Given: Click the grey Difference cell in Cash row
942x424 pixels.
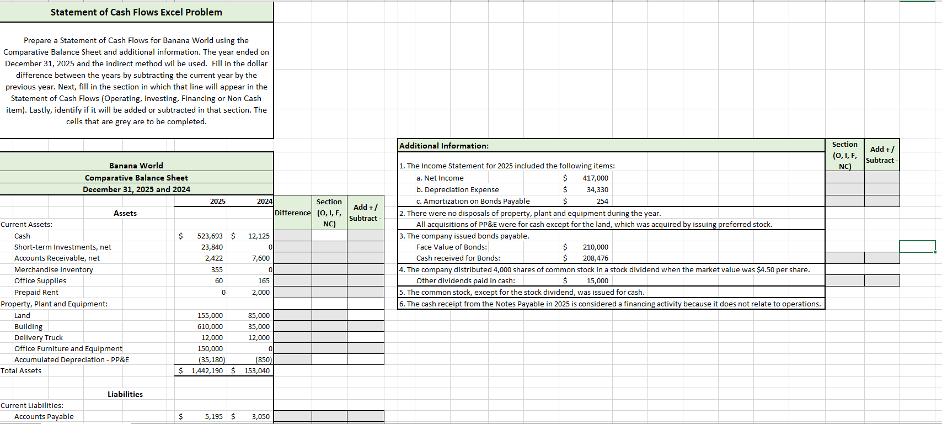Looking at the screenshot, I should pyautogui.click(x=293, y=236).
